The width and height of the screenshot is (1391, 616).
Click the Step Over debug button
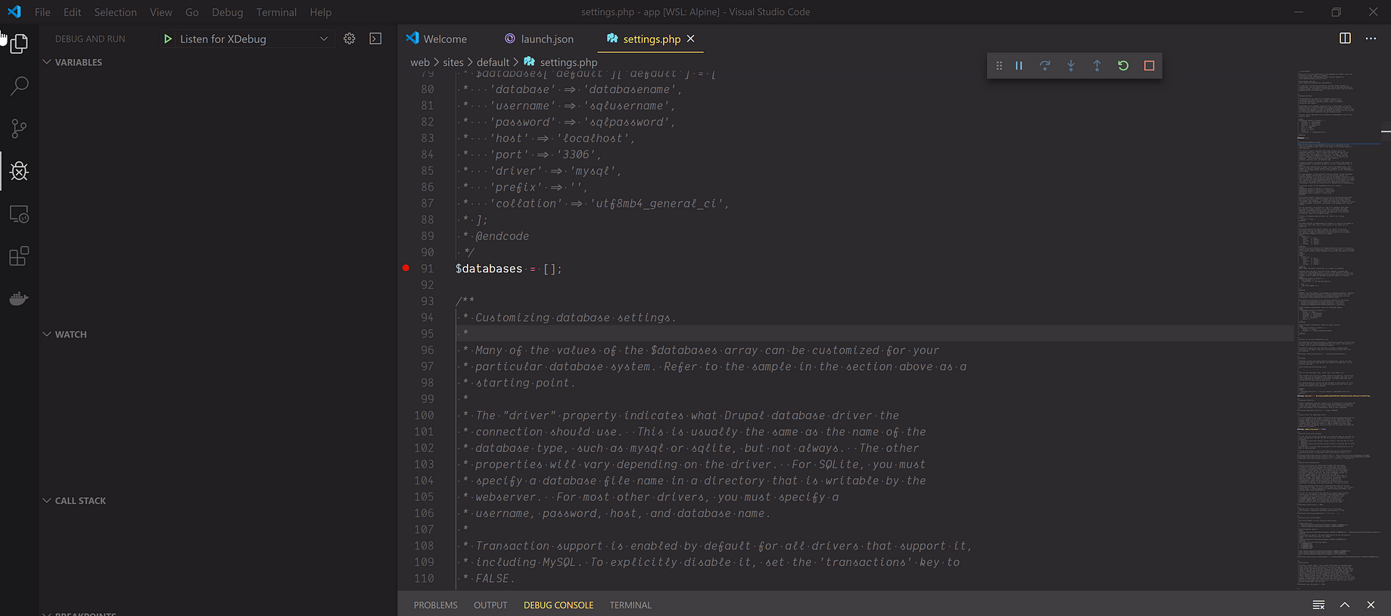click(1045, 66)
